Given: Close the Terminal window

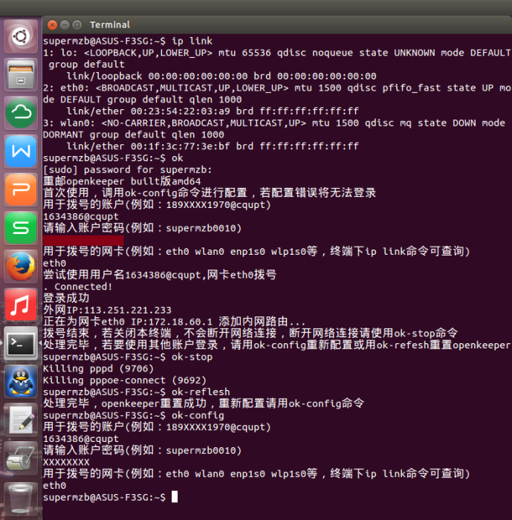Looking at the screenshot, I should (x=52, y=25).
